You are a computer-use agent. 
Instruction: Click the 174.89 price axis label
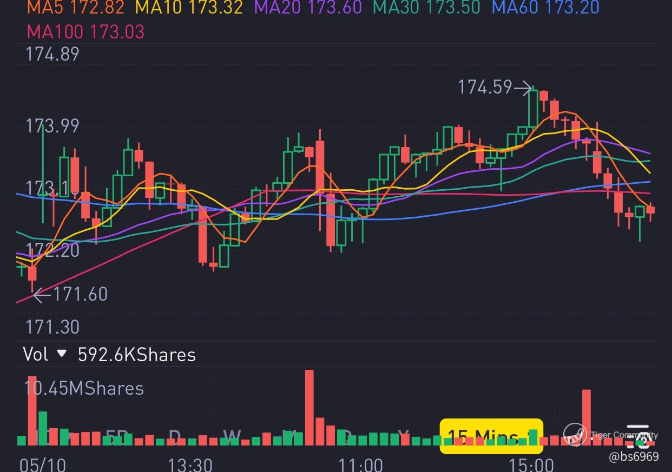52,54
